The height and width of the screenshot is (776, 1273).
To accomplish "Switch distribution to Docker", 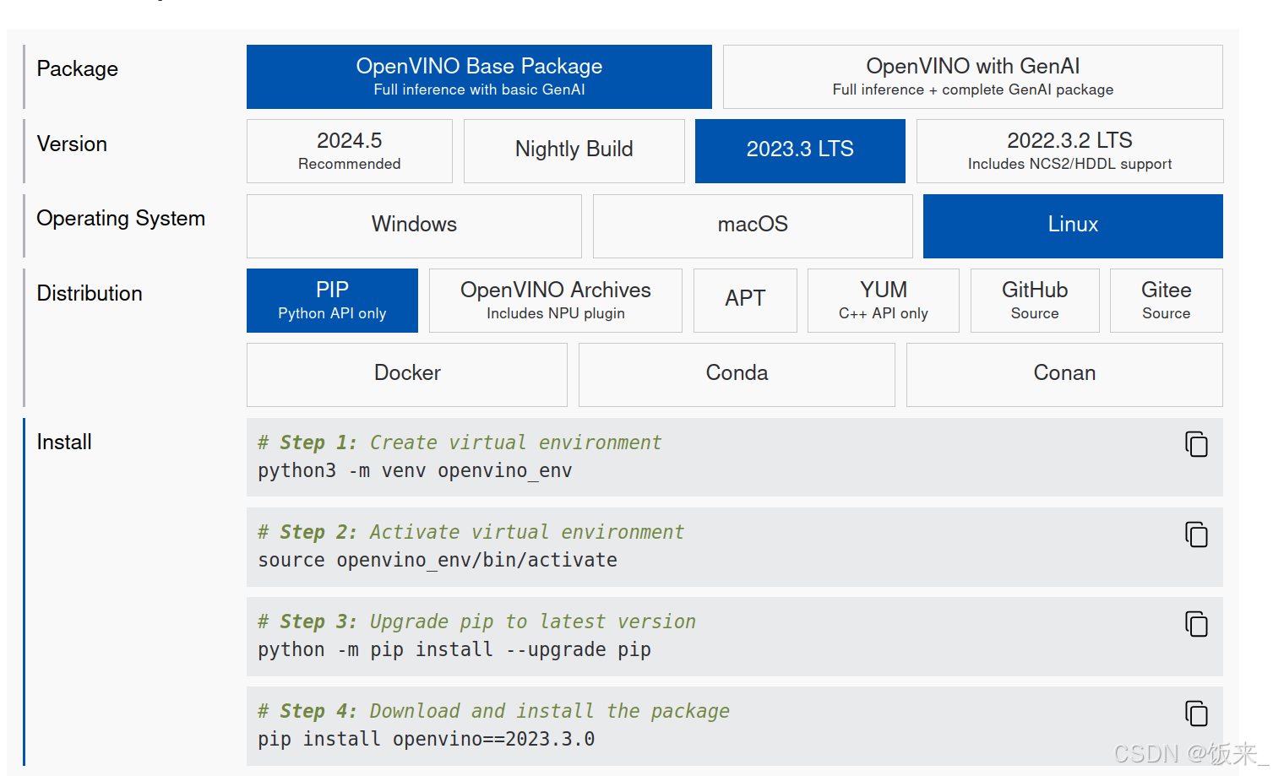I will tap(406, 373).
